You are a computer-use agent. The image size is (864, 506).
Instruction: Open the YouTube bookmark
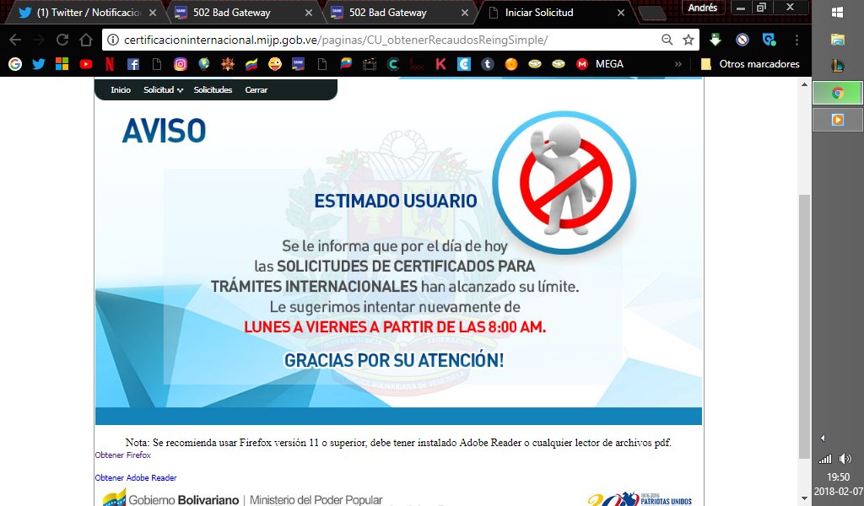tap(86, 64)
